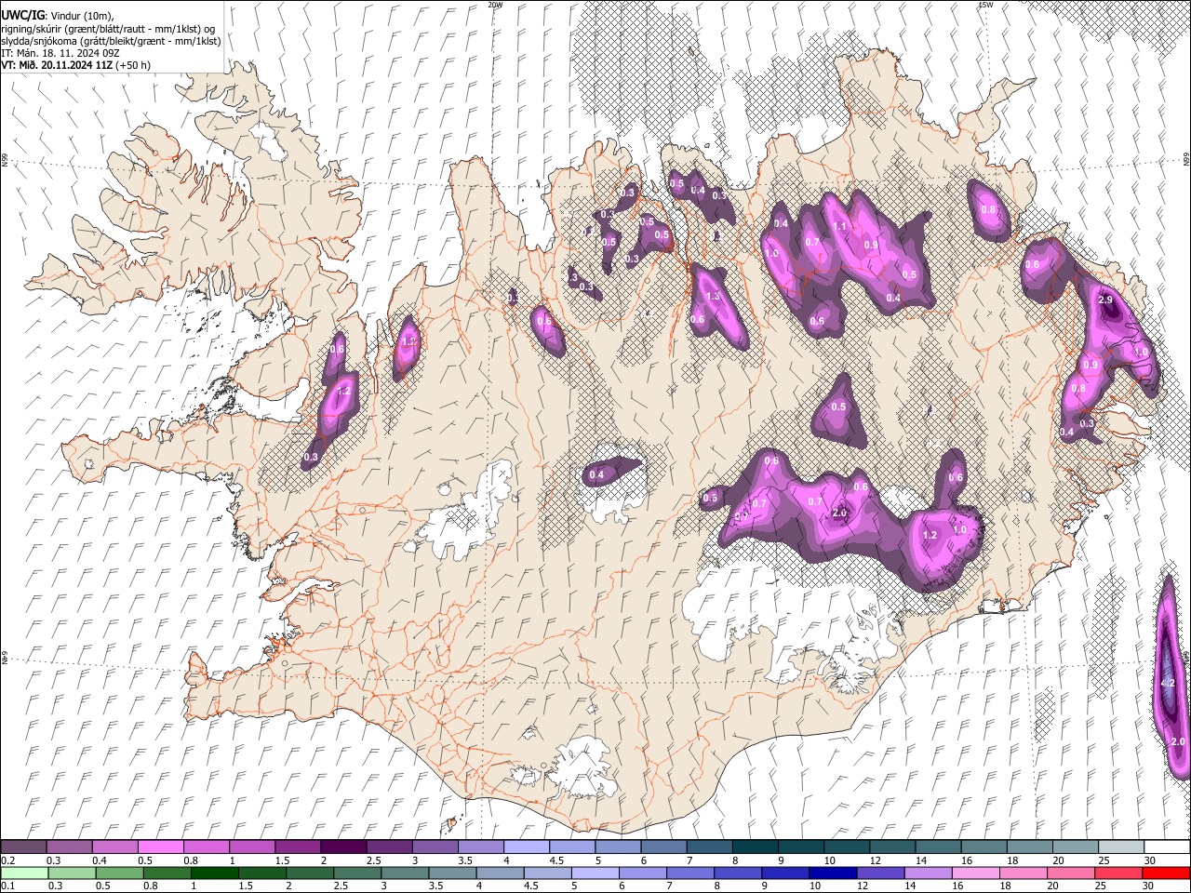Click the '4.2' value in the offshore band
The width and height of the screenshot is (1191, 893).
coord(1169,683)
